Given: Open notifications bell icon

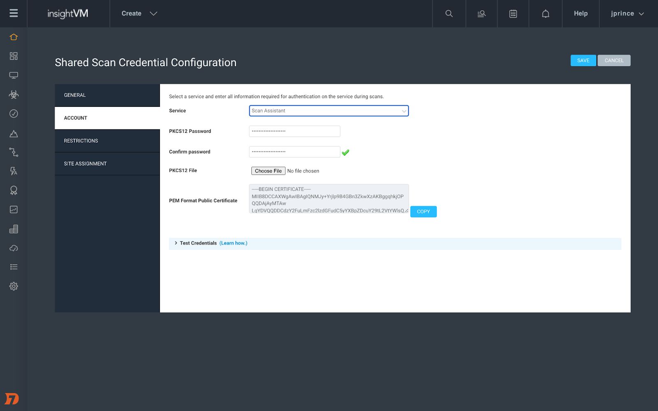Looking at the screenshot, I should 545,14.
